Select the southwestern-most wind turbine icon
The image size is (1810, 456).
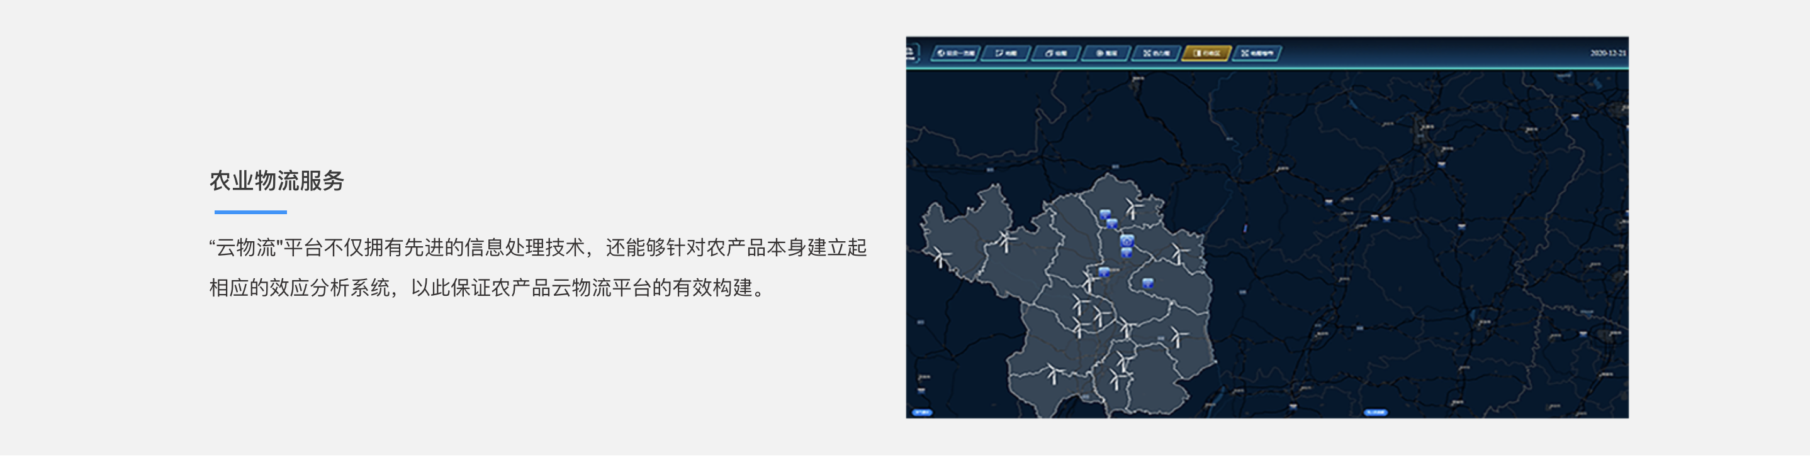(1052, 372)
